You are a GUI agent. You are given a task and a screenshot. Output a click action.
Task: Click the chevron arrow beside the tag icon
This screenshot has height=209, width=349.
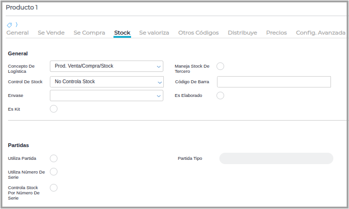pos(17,25)
